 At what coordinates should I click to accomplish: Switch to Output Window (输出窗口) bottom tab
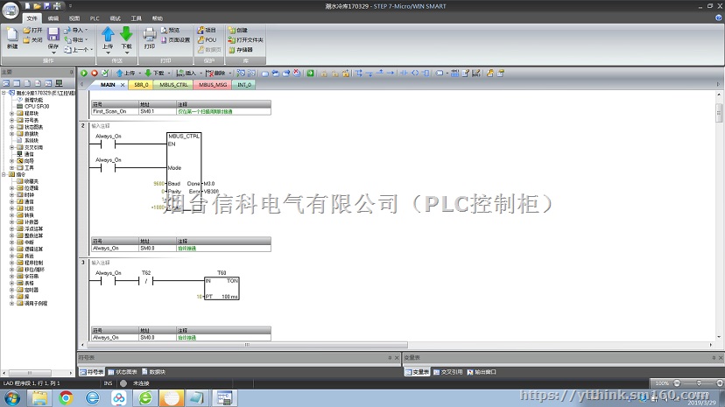point(482,372)
